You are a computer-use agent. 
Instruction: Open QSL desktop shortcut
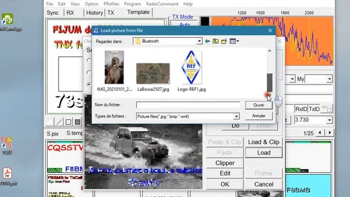(x=7, y=145)
